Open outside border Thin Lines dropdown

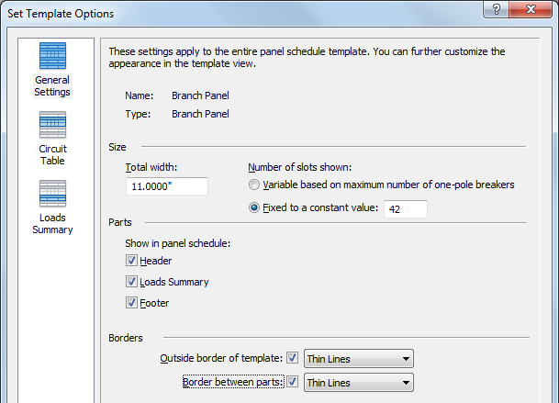[359, 358]
